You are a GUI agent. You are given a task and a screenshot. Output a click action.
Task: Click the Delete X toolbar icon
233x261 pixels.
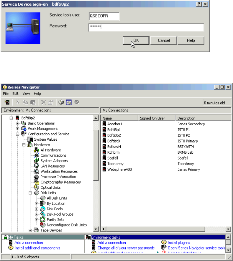click(x=43, y=102)
